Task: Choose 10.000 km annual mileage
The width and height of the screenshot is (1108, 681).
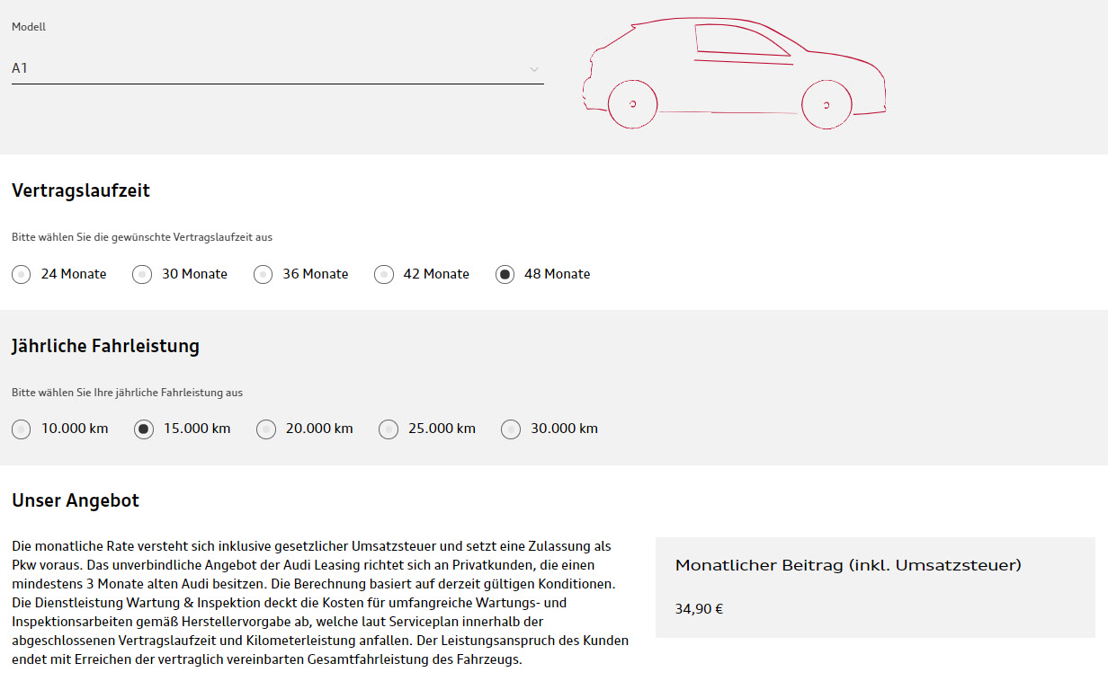Action: 22,429
